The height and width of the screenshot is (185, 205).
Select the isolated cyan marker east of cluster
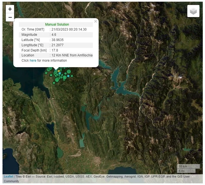coord(68,76)
